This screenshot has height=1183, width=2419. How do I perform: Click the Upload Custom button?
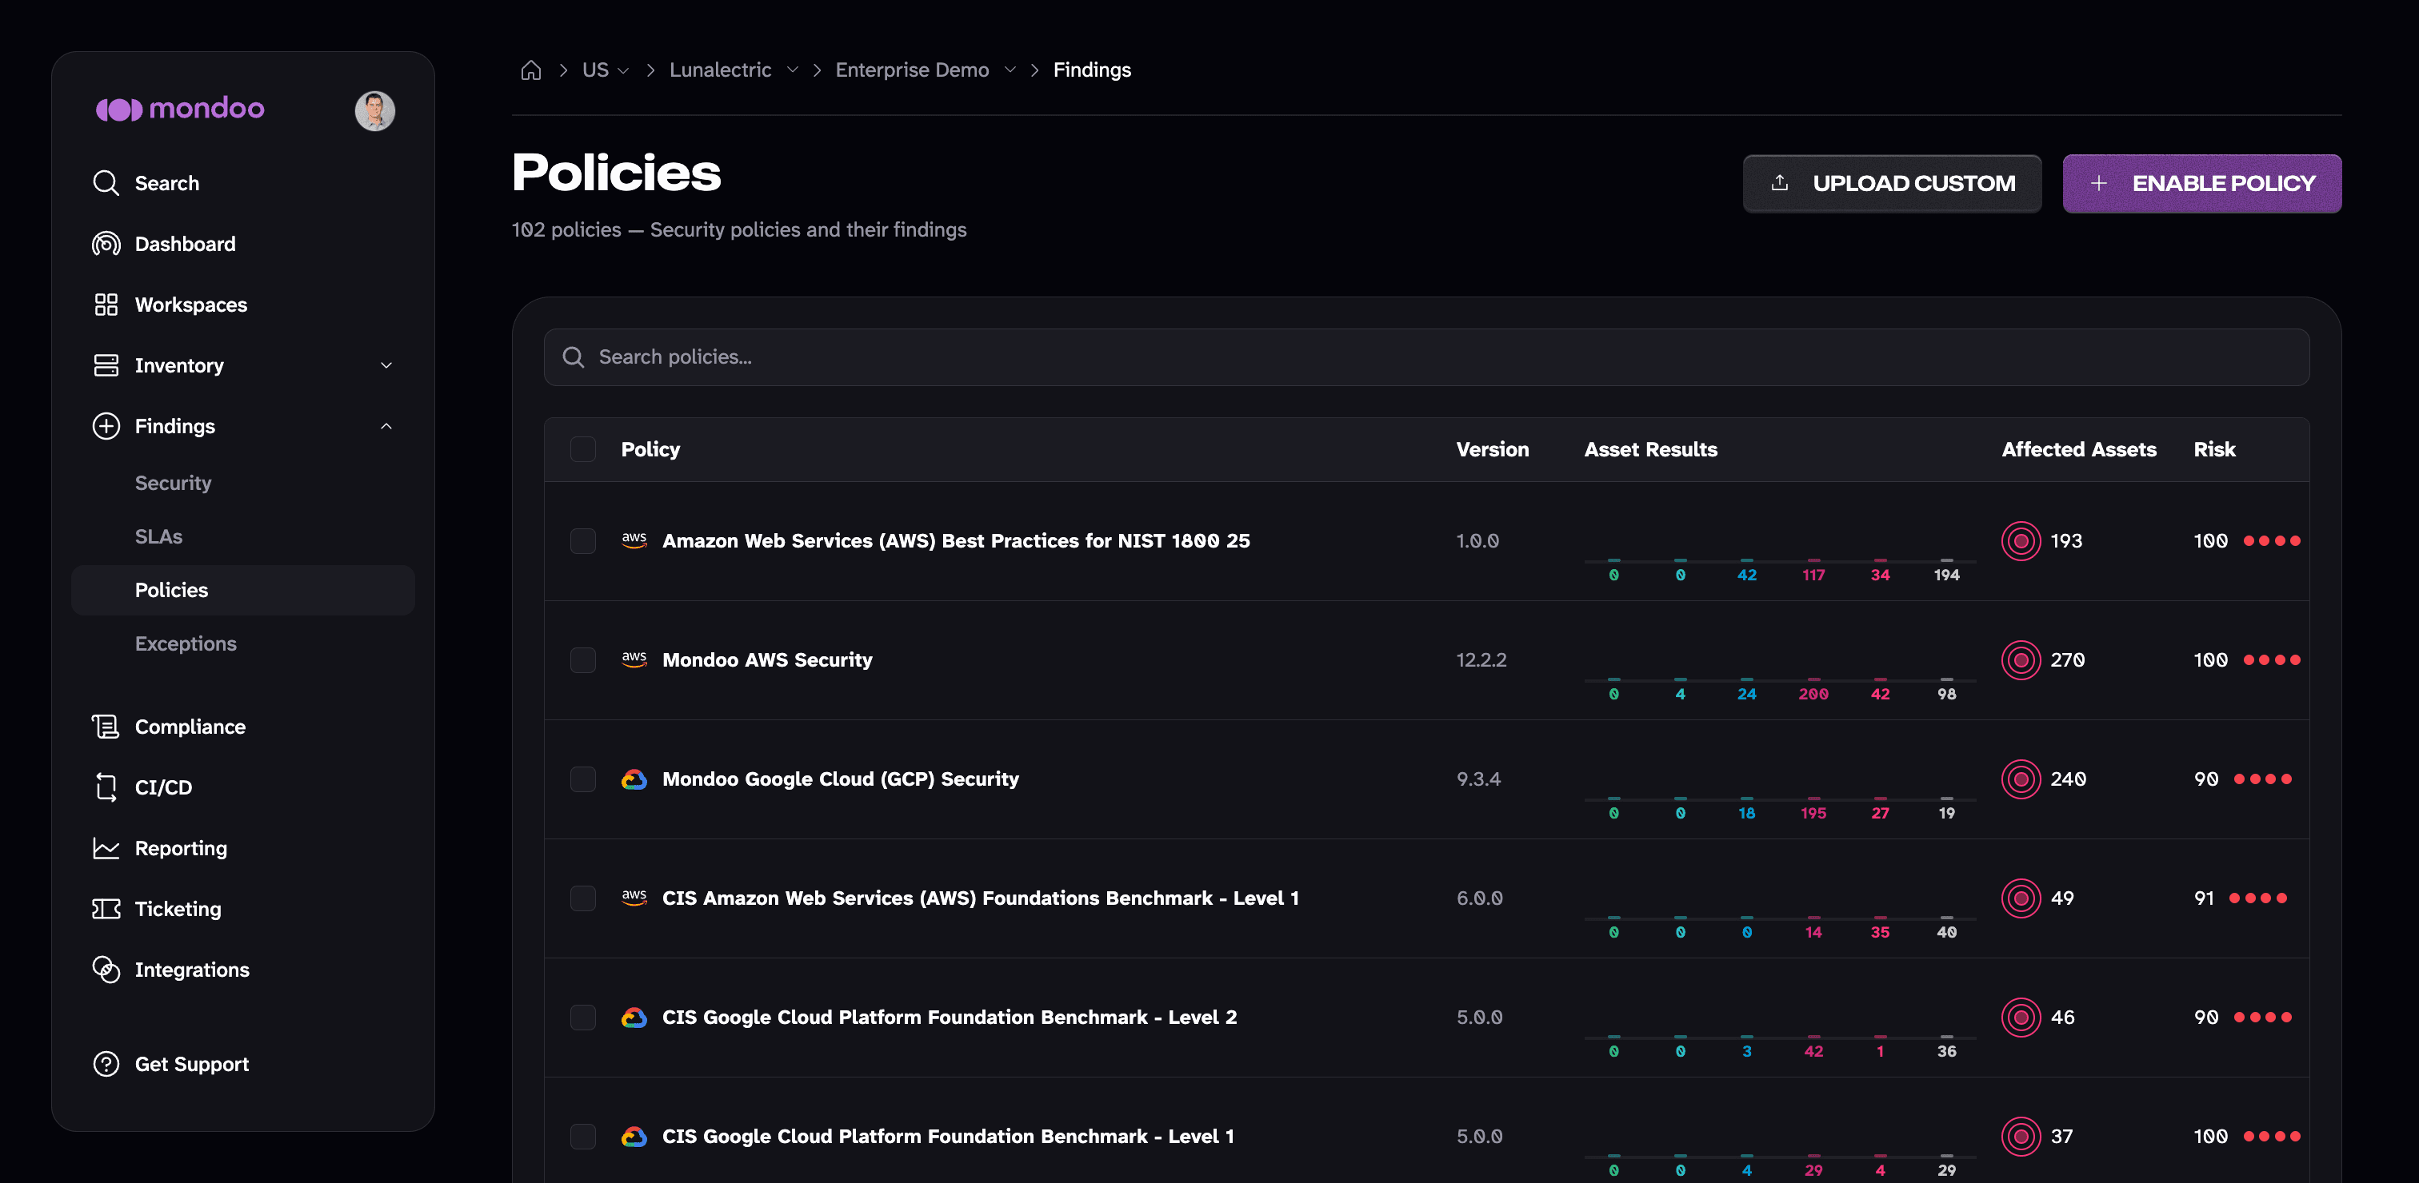click(1891, 183)
